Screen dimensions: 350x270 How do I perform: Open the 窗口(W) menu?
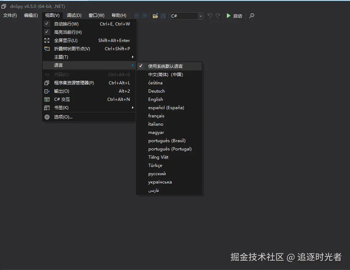(97, 15)
